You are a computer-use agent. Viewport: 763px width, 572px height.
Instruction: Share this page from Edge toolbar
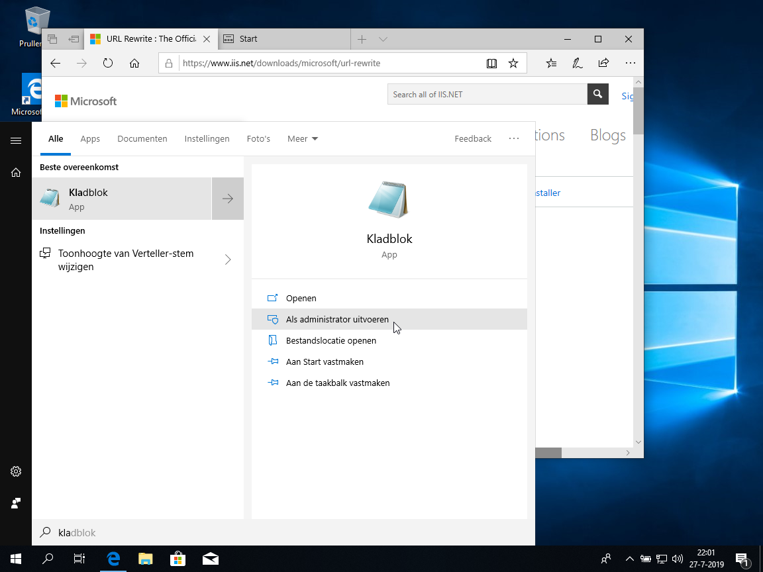603,64
